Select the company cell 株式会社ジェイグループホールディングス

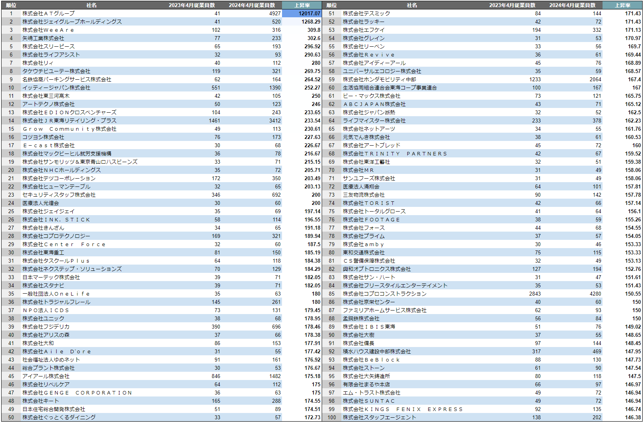coord(72,22)
